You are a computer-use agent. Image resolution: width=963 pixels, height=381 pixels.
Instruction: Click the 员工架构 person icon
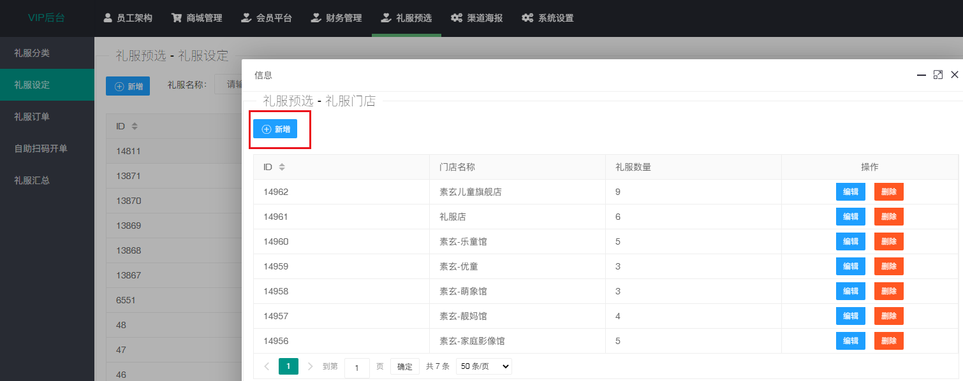(x=108, y=18)
